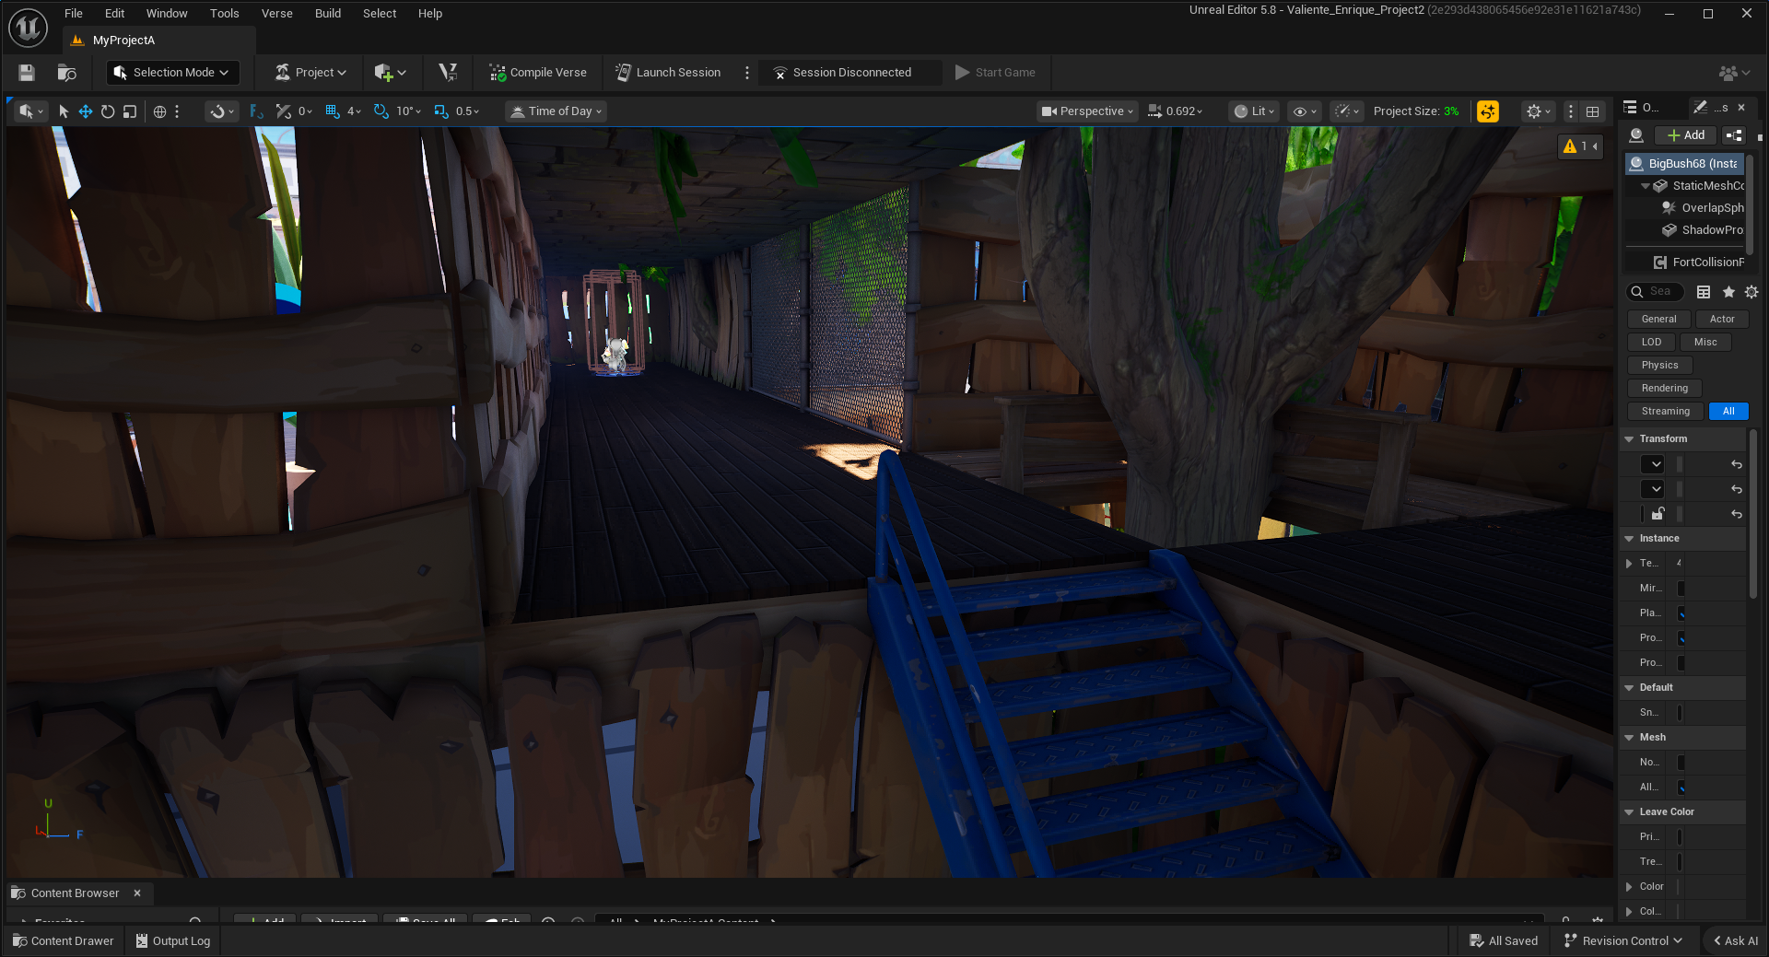1769x957 pixels.
Task: Open the Build menu
Action: coord(327,13)
